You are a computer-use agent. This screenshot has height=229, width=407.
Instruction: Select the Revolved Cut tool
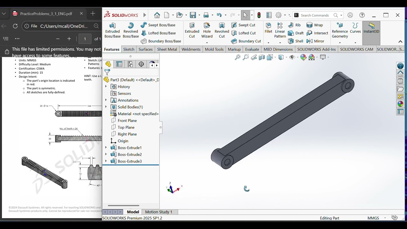222,31
